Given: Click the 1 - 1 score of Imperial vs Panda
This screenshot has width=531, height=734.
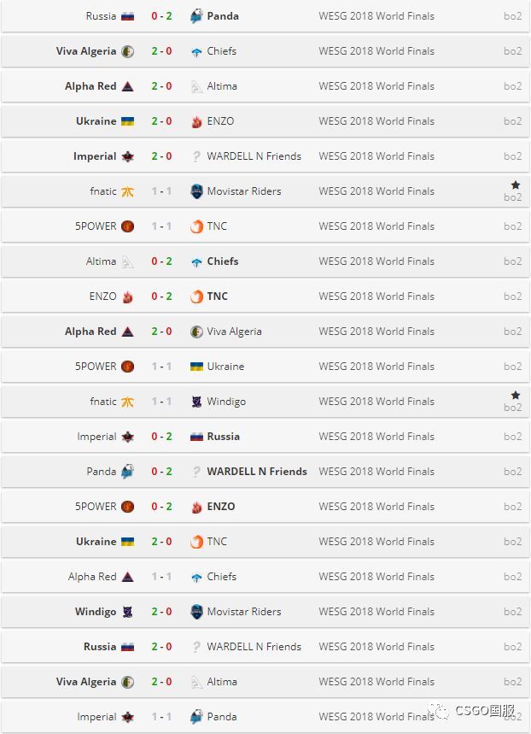Looking at the screenshot, I should click(x=161, y=717).
